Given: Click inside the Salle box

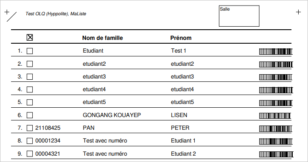Looking at the screenshot, I should click(x=239, y=16).
